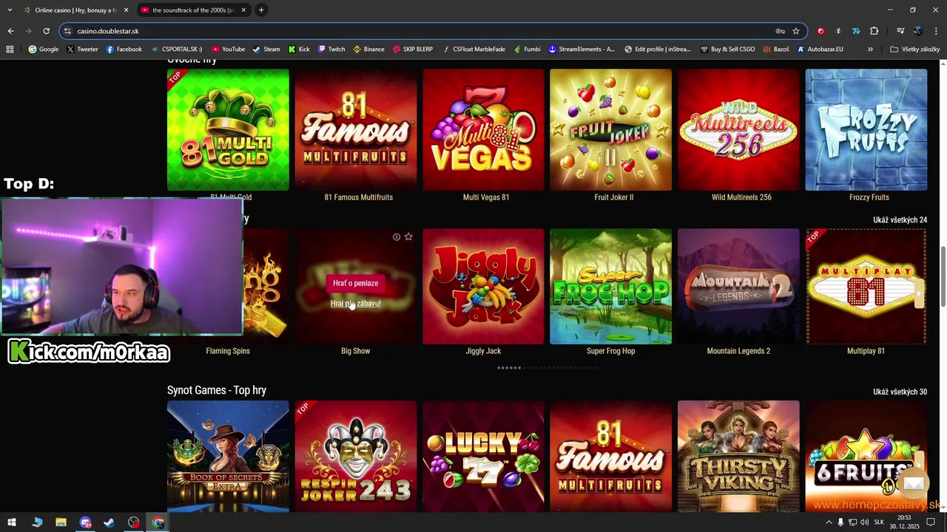Open the Twitch bookmark

(331, 50)
